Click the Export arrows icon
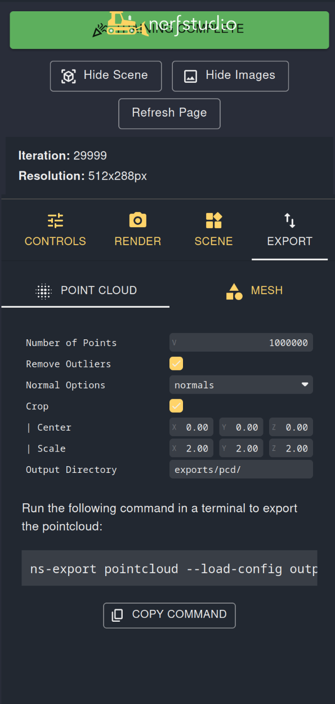335x704 pixels. pyautogui.click(x=289, y=220)
